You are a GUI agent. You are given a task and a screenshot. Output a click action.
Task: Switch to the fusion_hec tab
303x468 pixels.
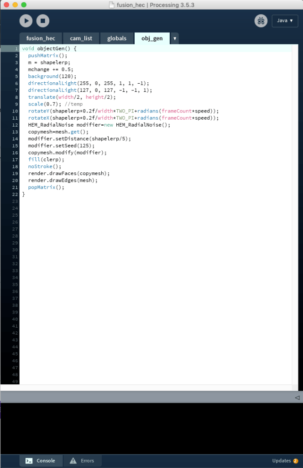click(41, 38)
